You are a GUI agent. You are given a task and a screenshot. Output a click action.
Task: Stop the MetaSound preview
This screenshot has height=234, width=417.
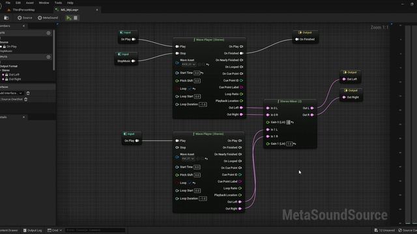76,18
